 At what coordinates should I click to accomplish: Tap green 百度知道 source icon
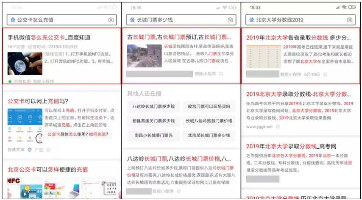click(x=10, y=81)
